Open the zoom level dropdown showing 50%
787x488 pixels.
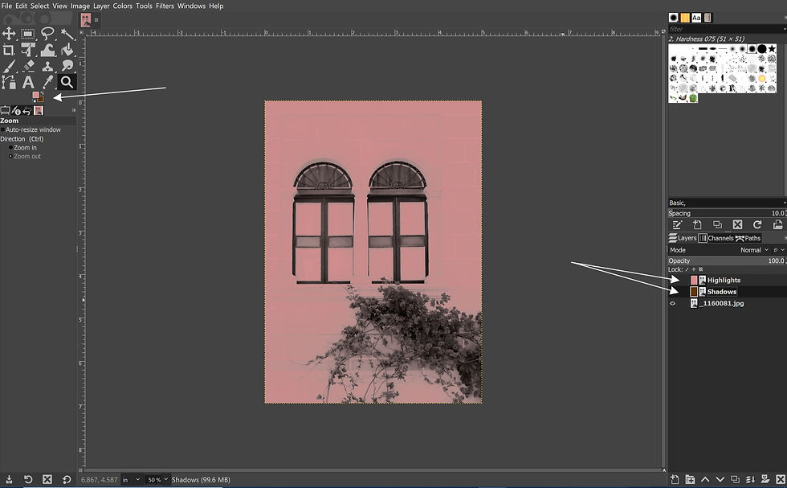[x=157, y=480]
